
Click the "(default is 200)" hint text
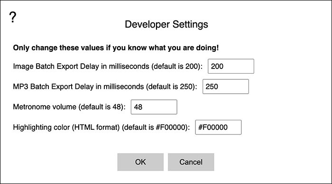(177, 67)
